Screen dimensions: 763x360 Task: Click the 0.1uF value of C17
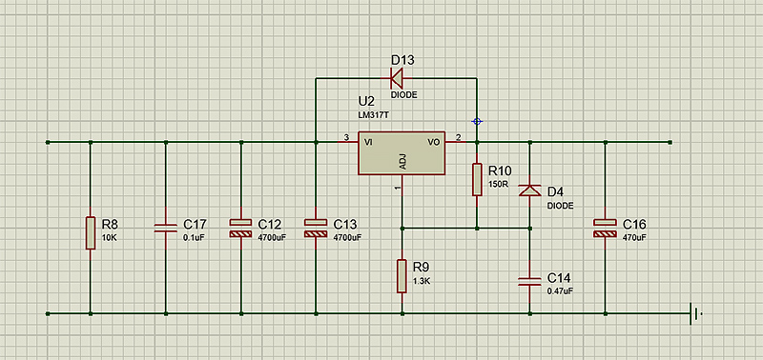point(194,238)
